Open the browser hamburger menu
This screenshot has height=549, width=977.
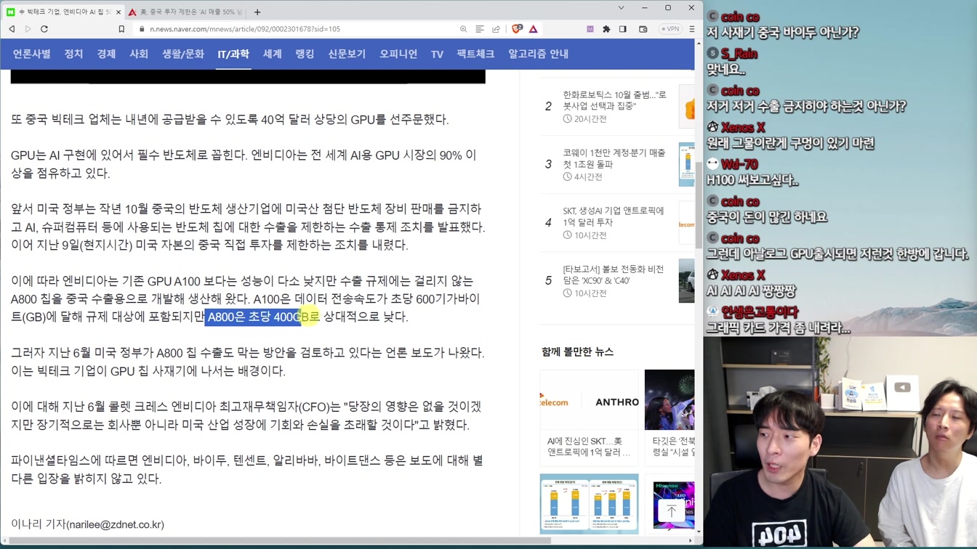(x=692, y=29)
